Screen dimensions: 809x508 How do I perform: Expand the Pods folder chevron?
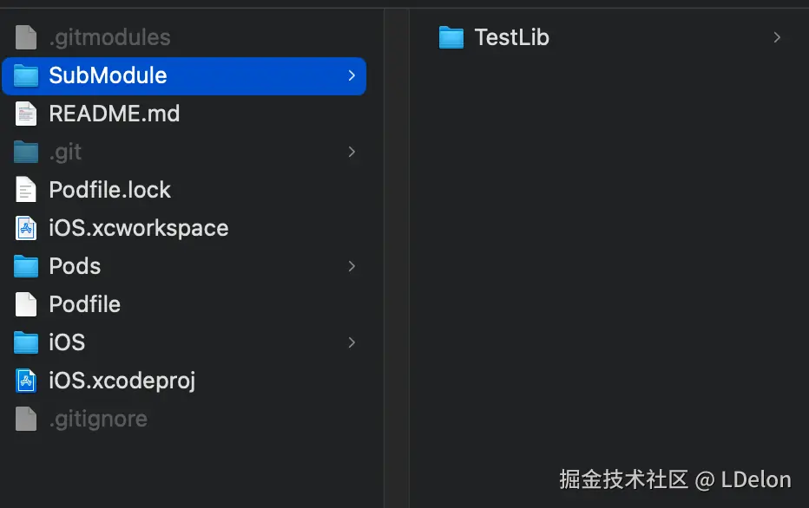(352, 266)
